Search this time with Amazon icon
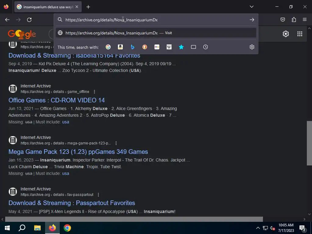Screen dimensions: 312x234 (120, 47)
